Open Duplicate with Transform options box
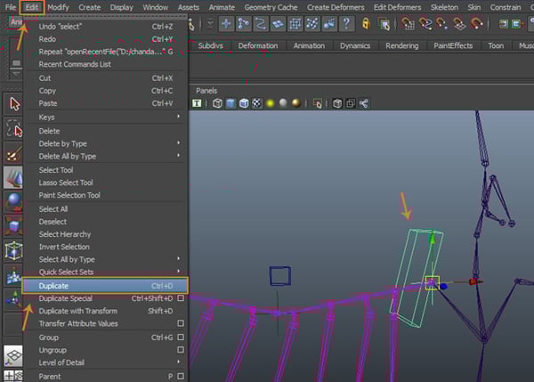The height and width of the screenshot is (382, 534). 181,311
